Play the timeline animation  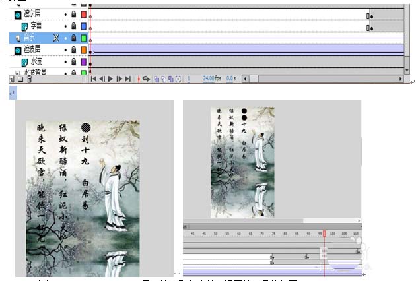[x=110, y=78]
